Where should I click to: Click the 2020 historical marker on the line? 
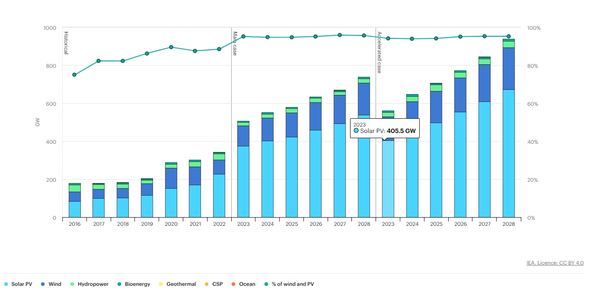(x=171, y=47)
